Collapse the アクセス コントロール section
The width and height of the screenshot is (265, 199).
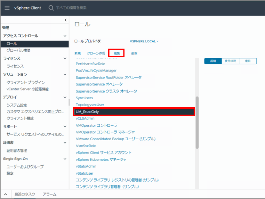(x=65, y=36)
